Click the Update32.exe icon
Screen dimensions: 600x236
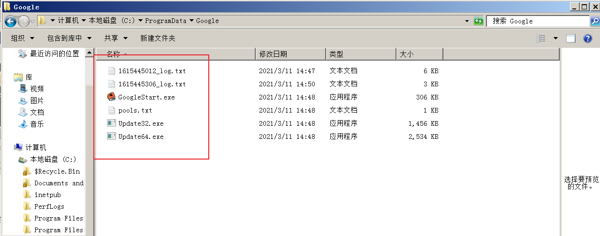tap(111, 123)
